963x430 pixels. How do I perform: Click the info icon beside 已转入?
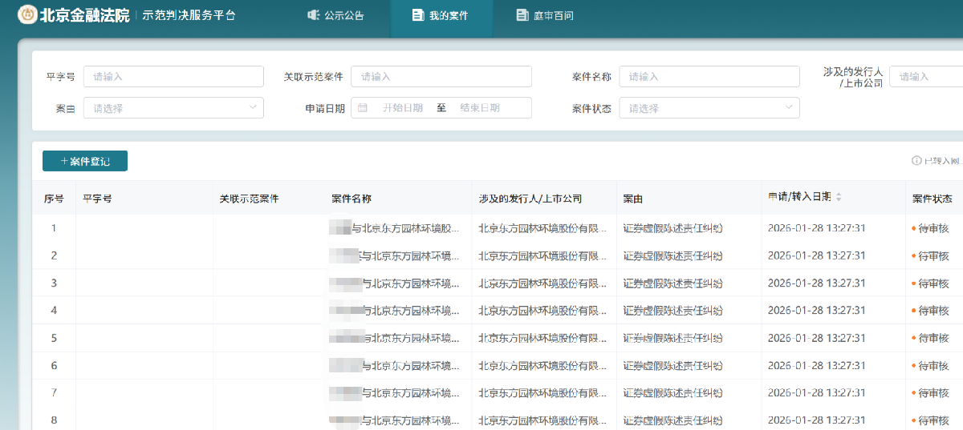pos(916,161)
